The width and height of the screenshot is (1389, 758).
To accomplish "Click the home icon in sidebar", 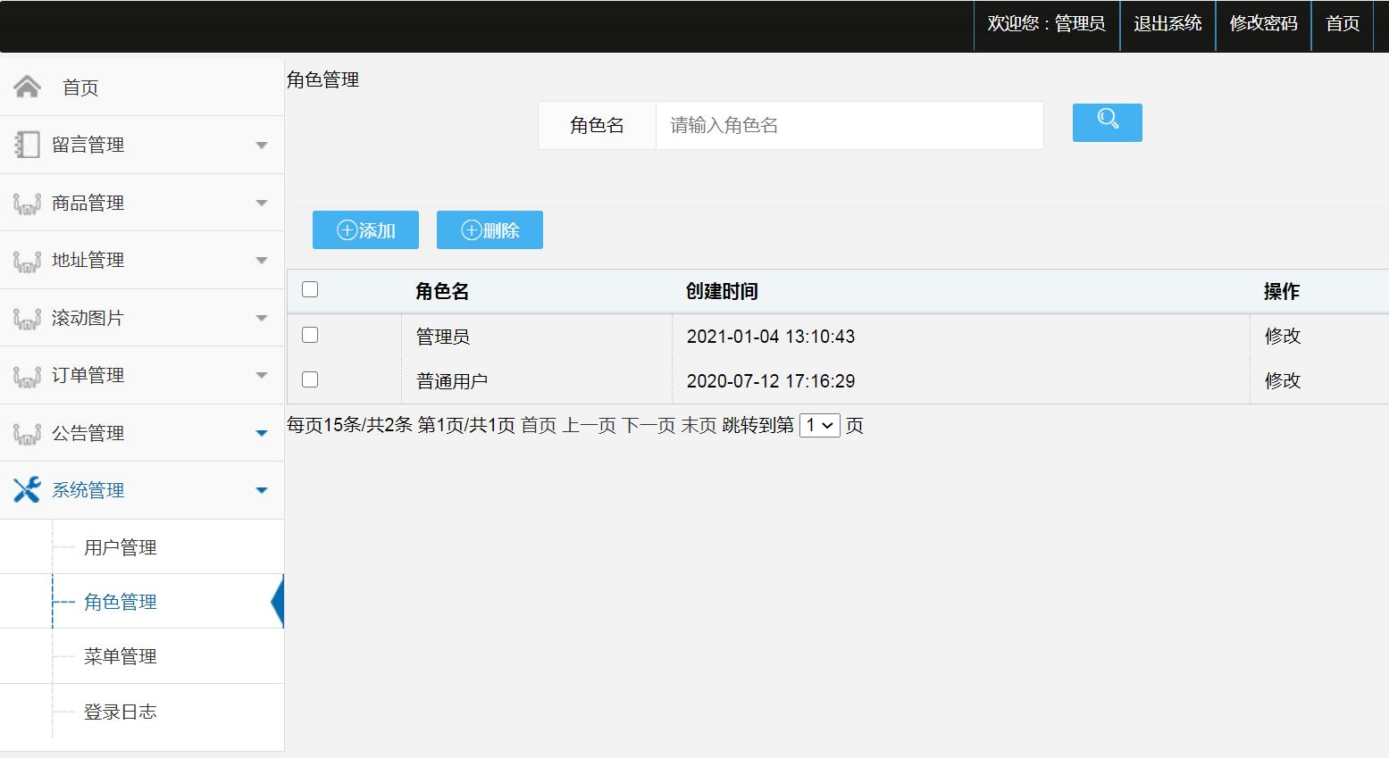I will click(x=27, y=87).
